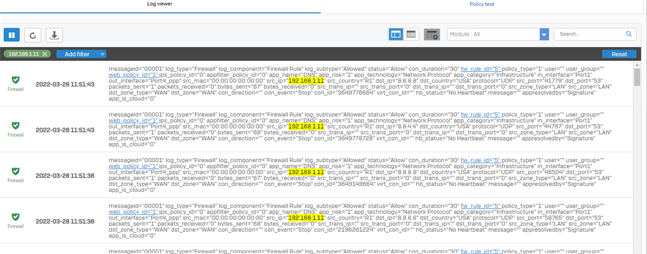Click Firewall shield icon for src_port 46504 row

(x=16, y=171)
